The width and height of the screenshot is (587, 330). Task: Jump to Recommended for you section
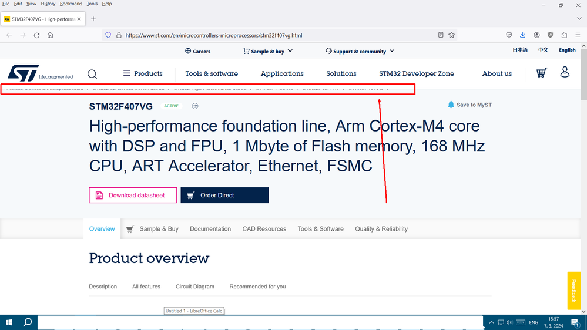[x=257, y=286]
